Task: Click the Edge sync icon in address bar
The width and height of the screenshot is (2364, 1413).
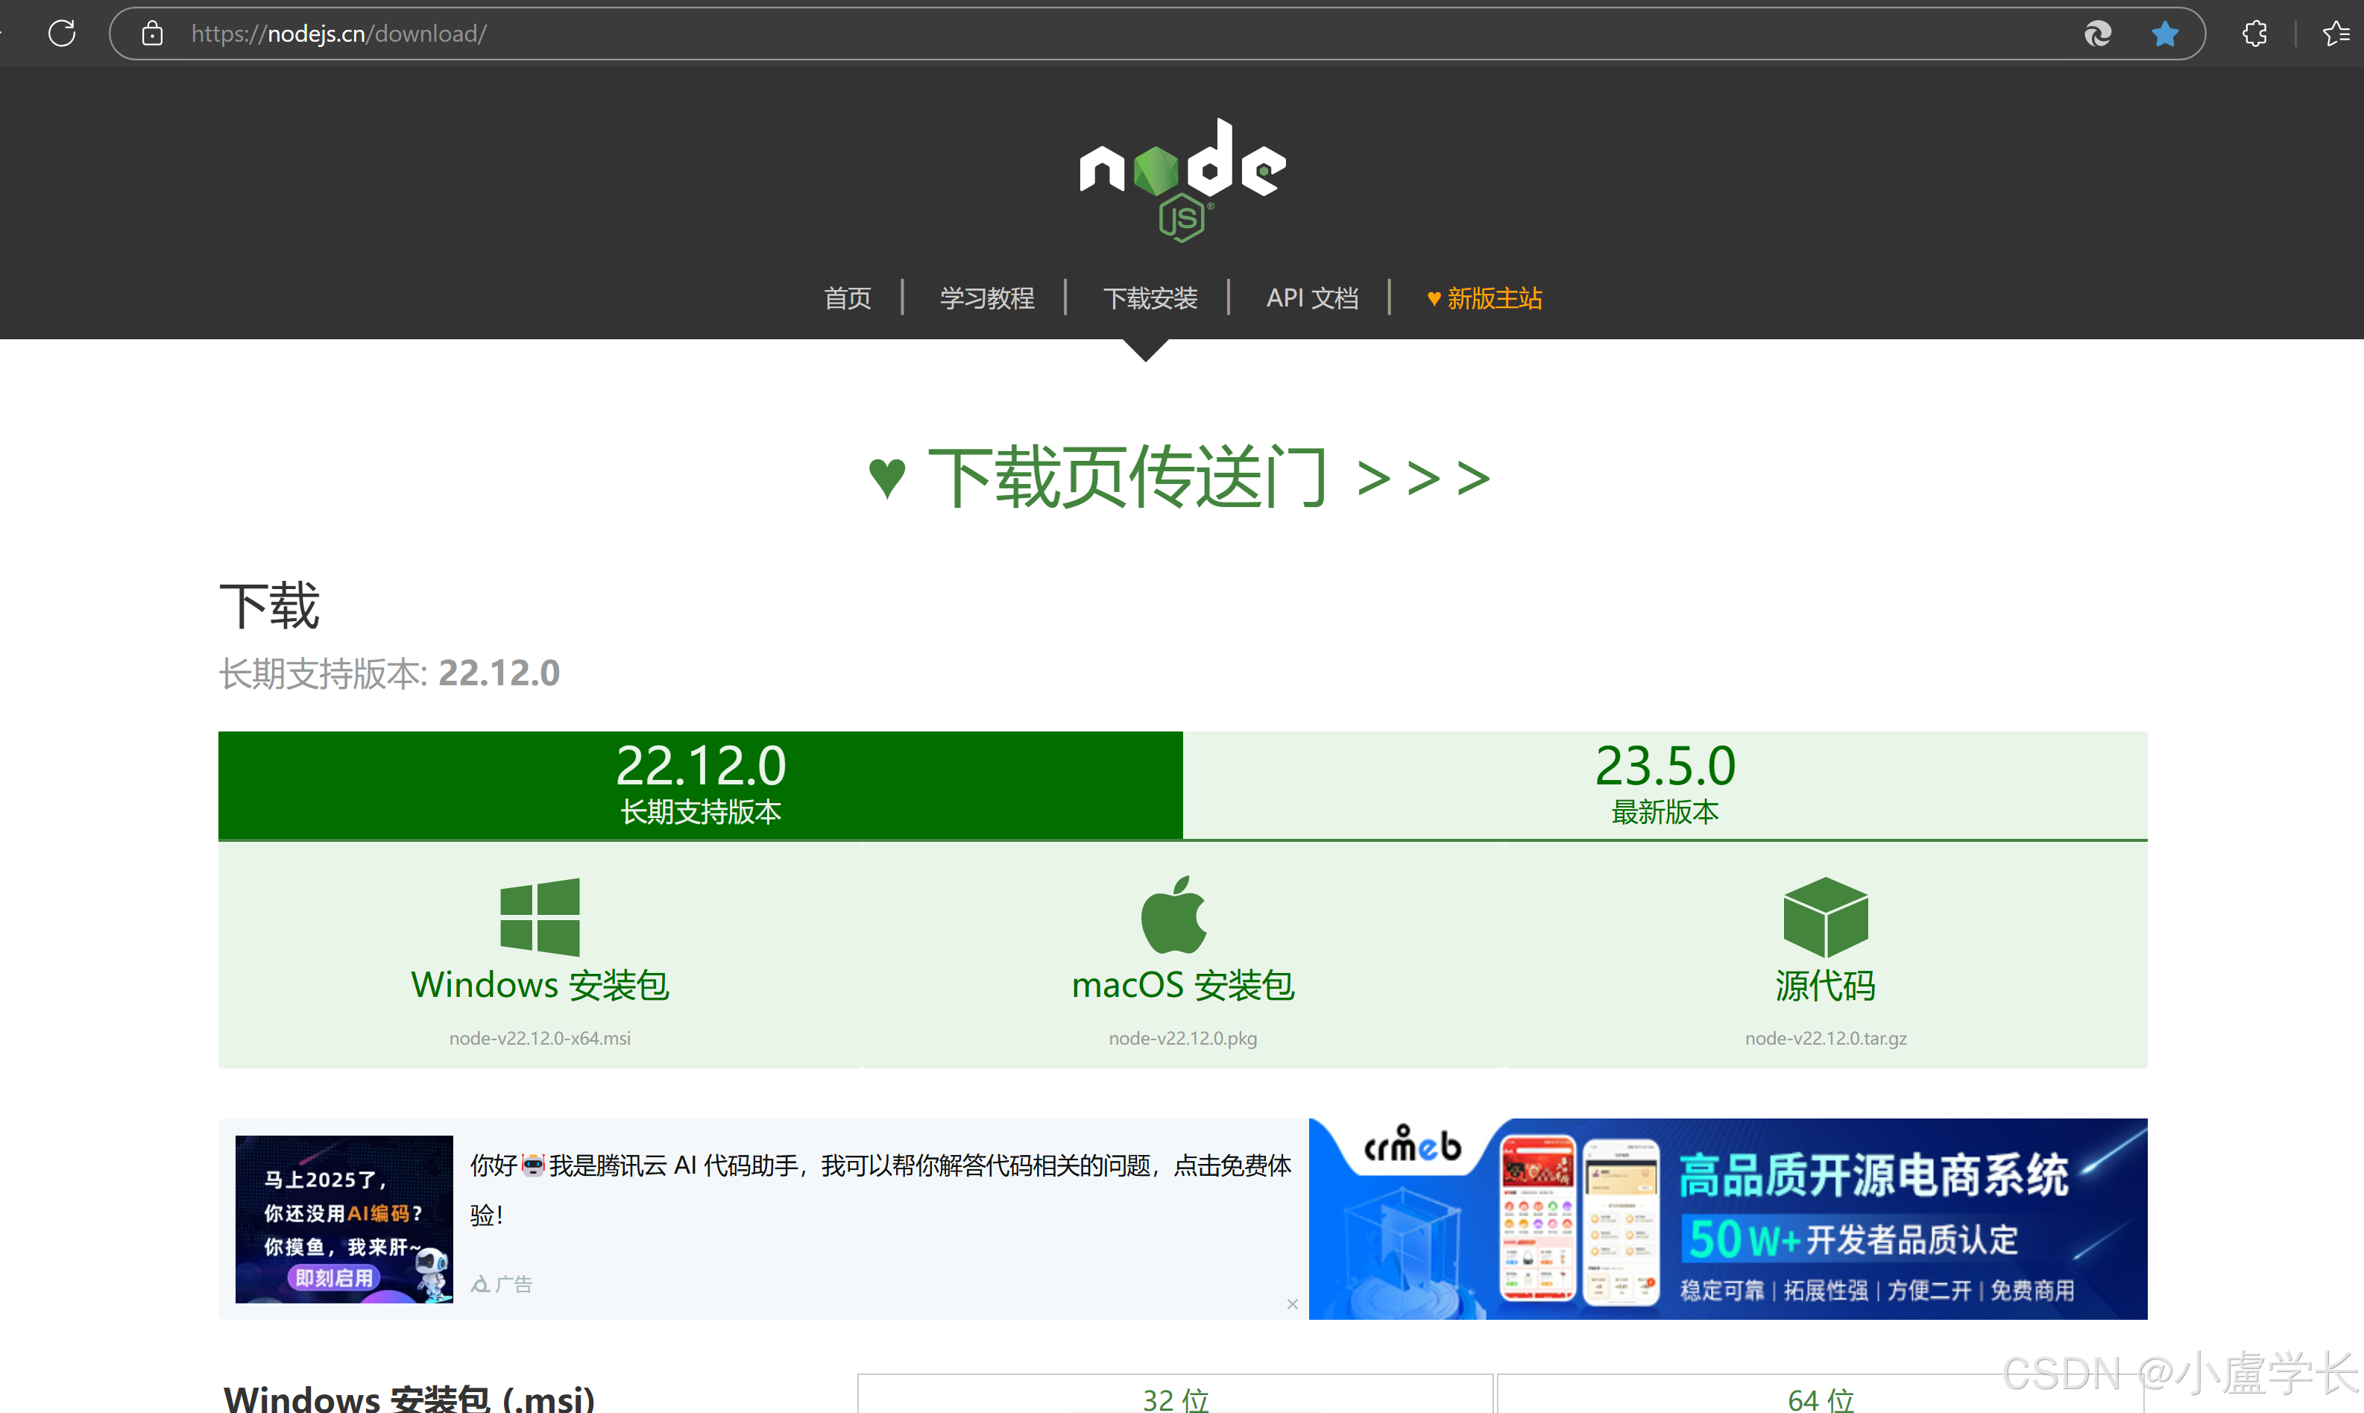Action: click(2098, 34)
